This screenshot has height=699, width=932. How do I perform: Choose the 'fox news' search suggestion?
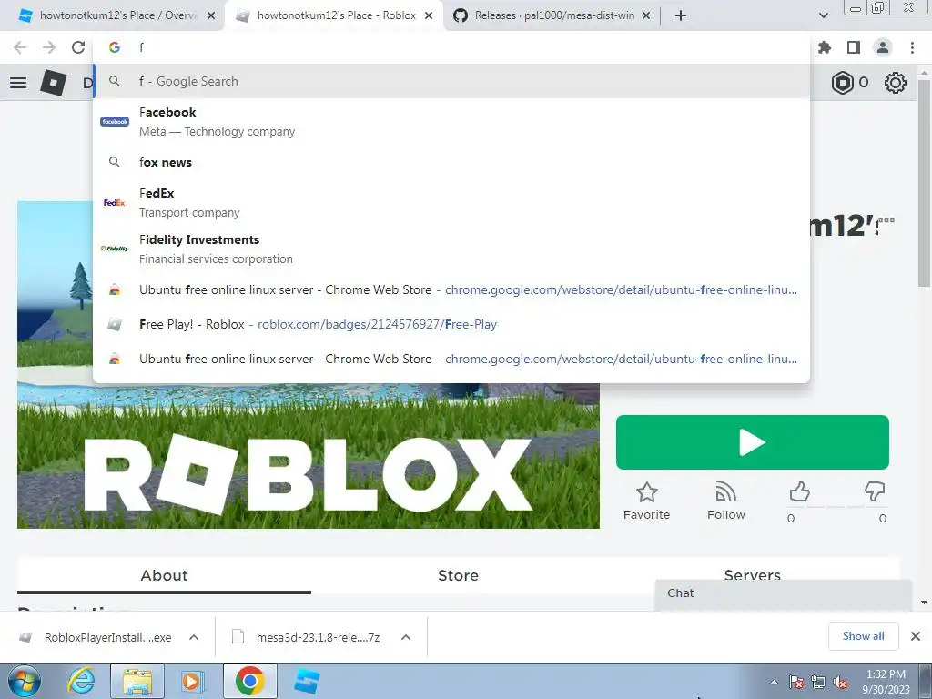[x=451, y=162]
